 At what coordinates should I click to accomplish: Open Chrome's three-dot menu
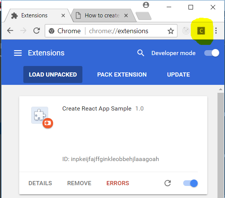tap(216, 31)
